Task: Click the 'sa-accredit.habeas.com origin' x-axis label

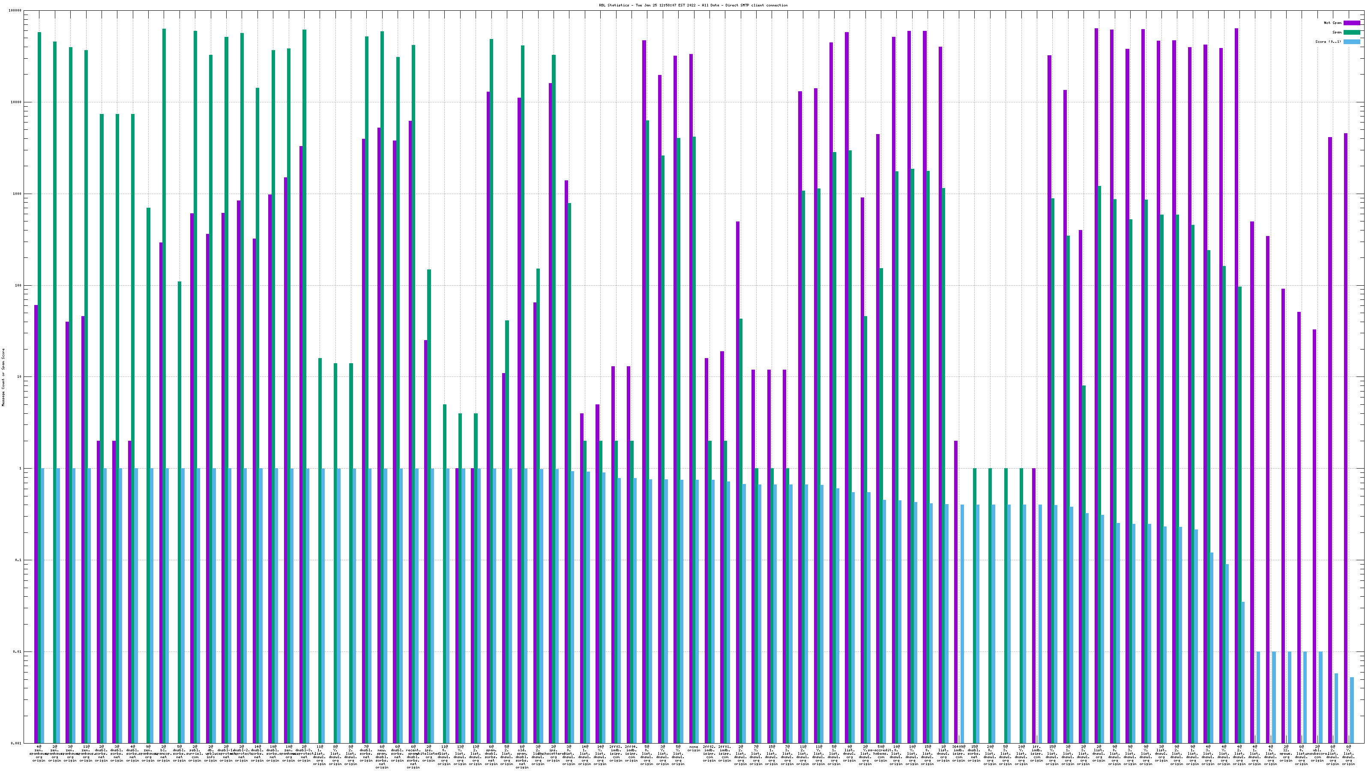Action: (881, 753)
